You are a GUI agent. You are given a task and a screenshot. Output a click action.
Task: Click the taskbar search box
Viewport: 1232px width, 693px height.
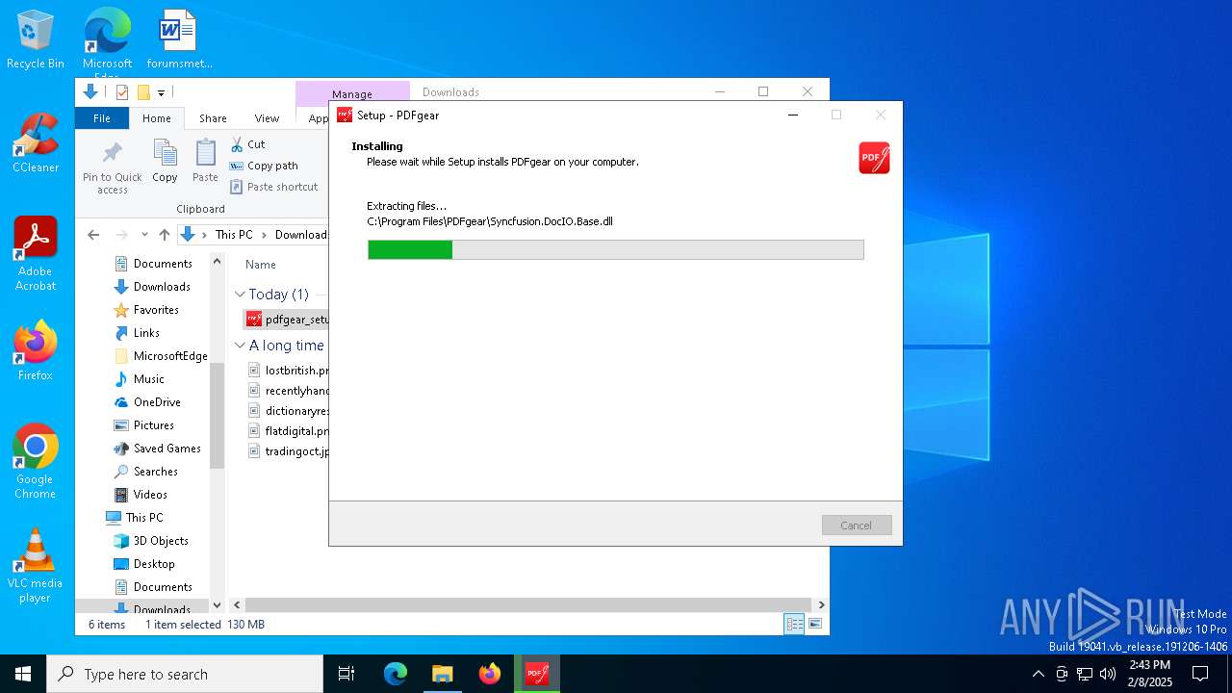point(185,674)
